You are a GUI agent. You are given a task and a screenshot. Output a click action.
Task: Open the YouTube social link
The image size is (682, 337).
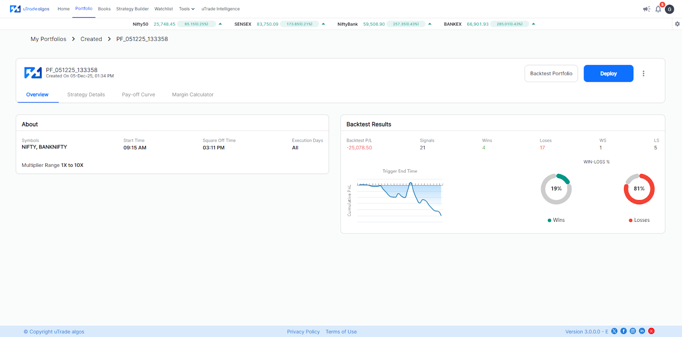(651, 331)
